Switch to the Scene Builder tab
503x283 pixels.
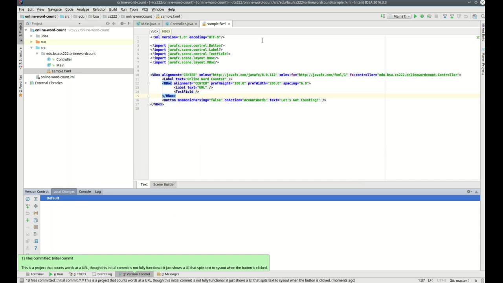click(x=164, y=184)
